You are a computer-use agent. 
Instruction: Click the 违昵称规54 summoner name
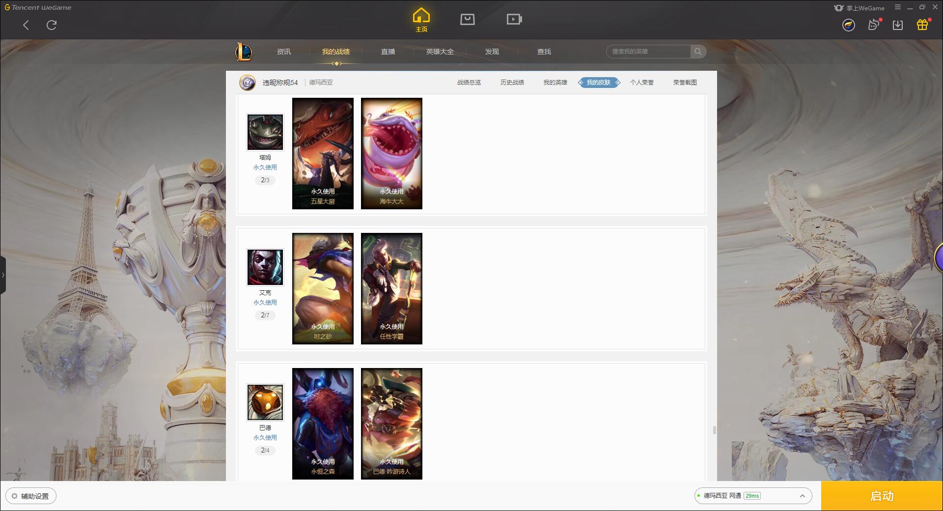(x=280, y=83)
